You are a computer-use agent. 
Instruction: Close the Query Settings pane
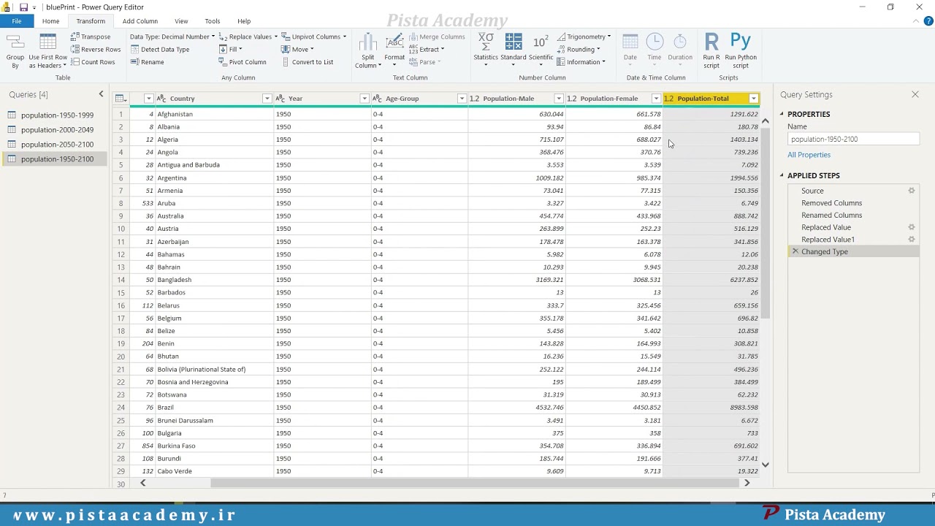coord(915,94)
